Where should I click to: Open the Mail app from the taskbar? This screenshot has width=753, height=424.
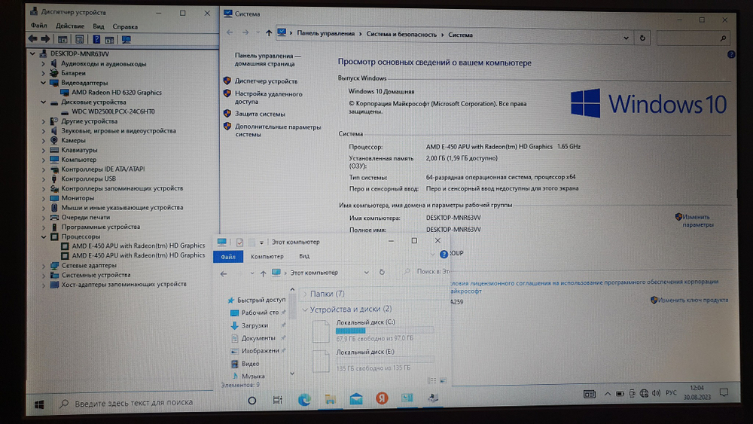[x=356, y=398]
